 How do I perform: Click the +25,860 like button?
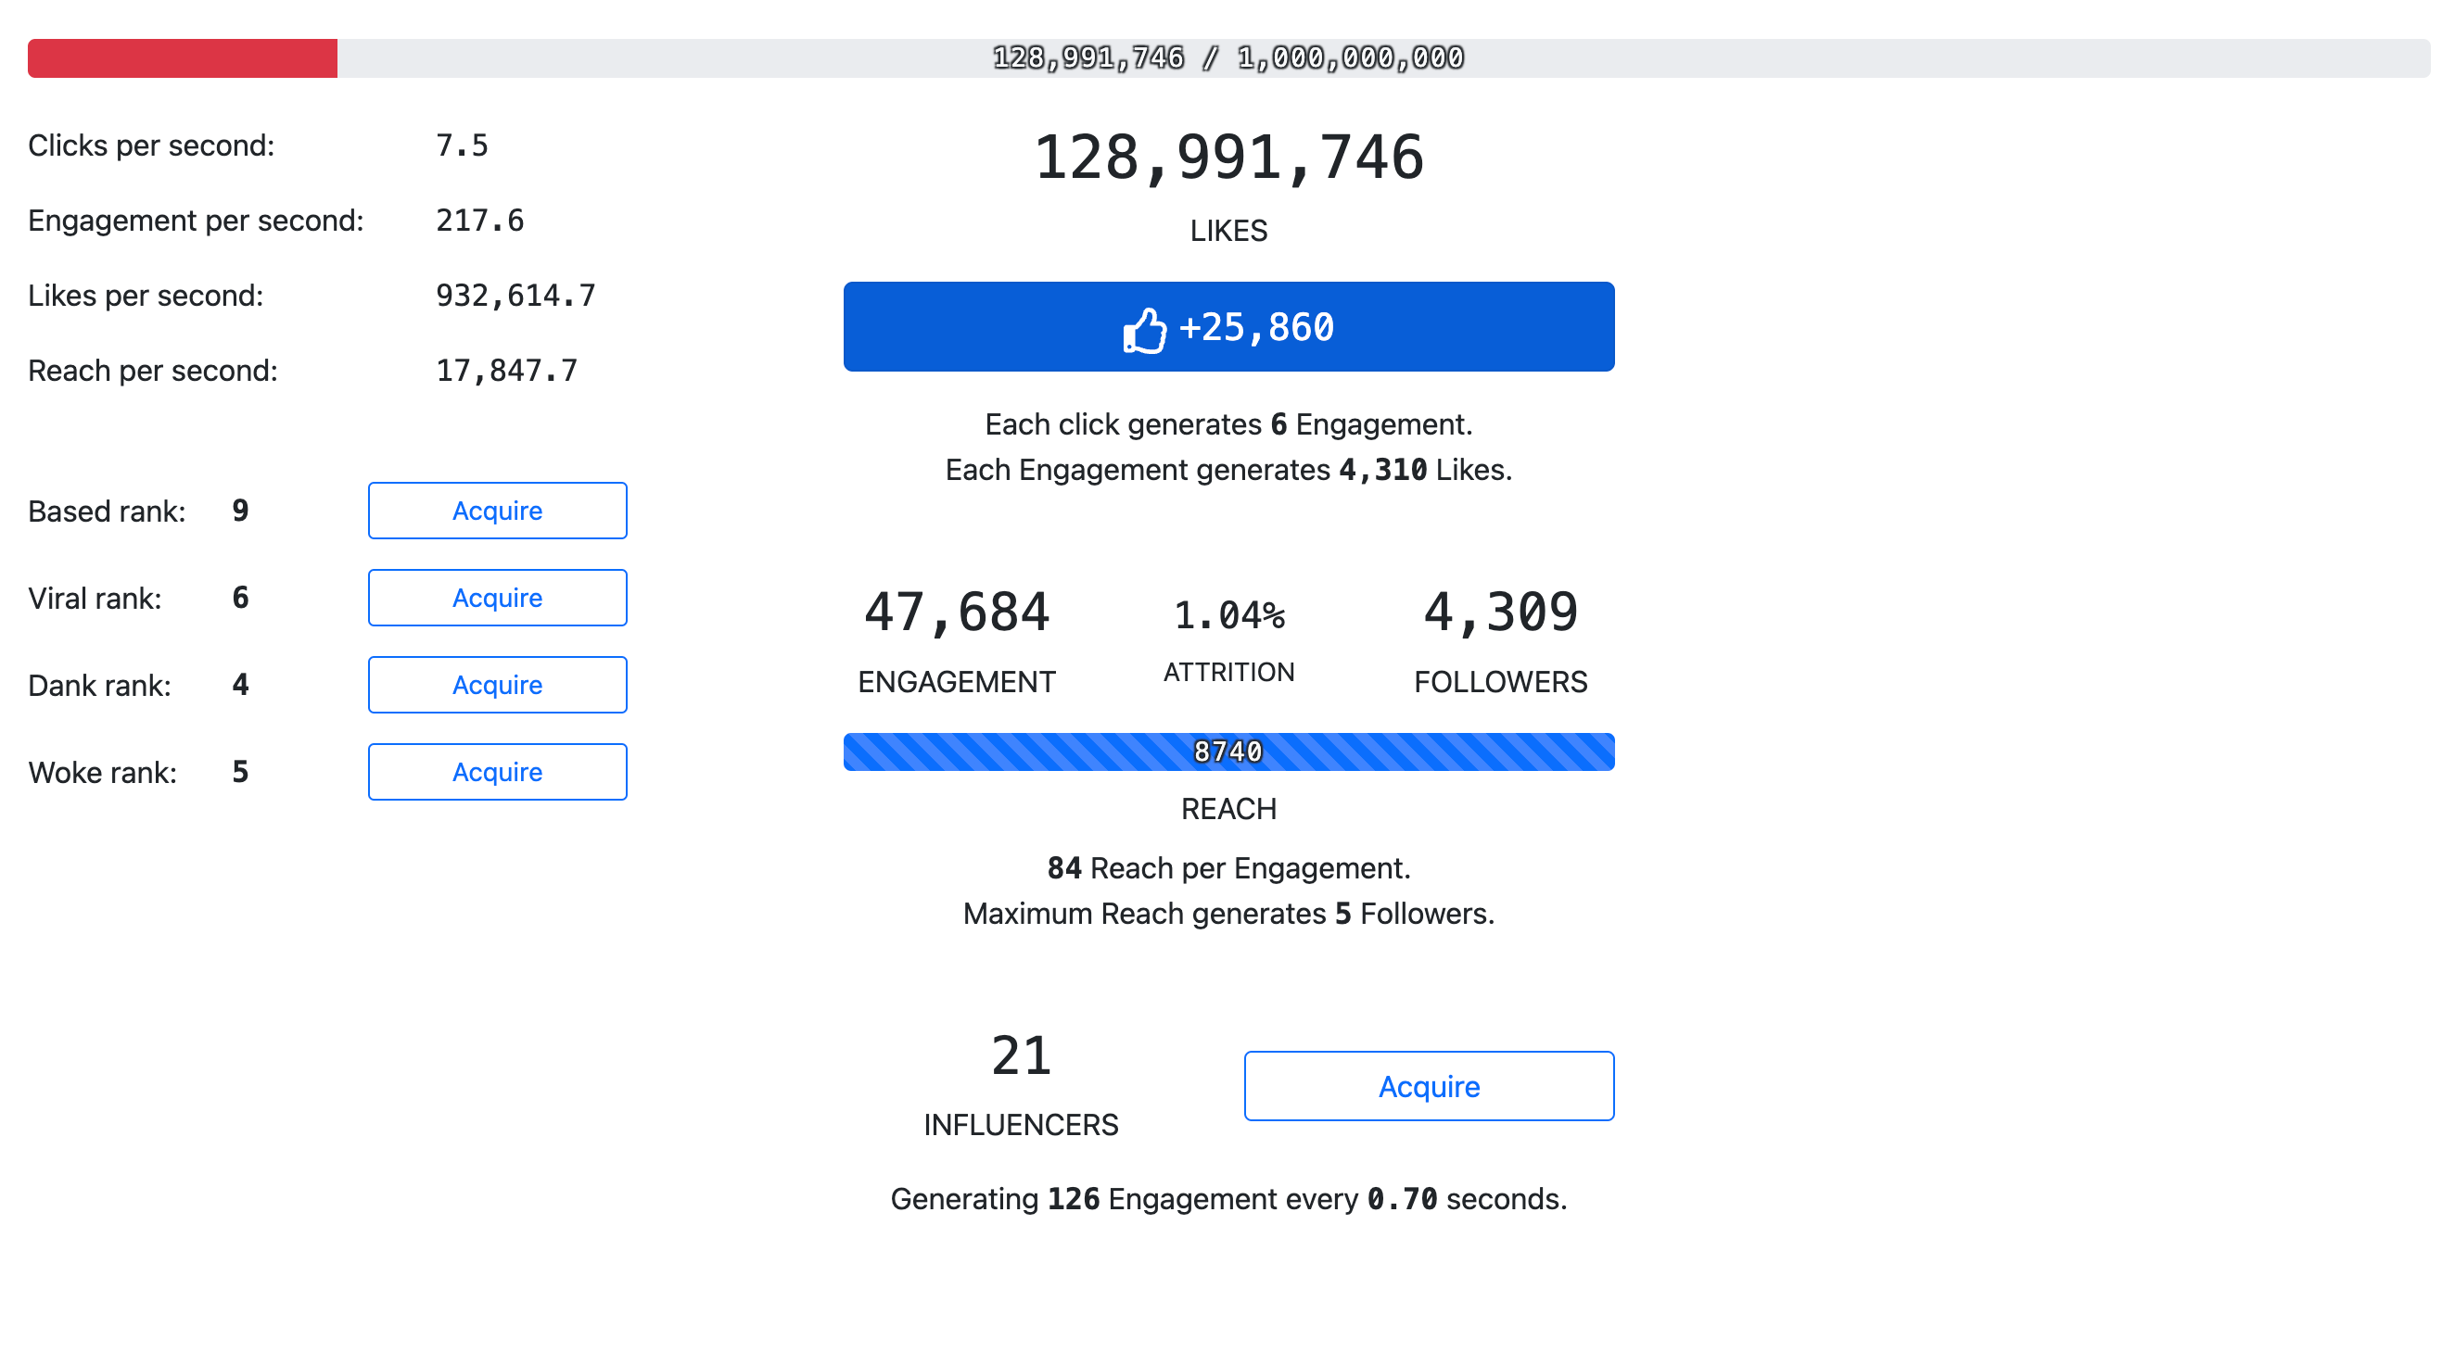1228,327
